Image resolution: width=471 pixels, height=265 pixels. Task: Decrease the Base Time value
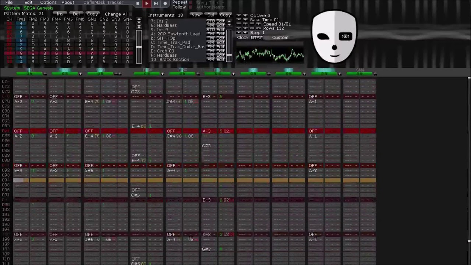point(239,20)
